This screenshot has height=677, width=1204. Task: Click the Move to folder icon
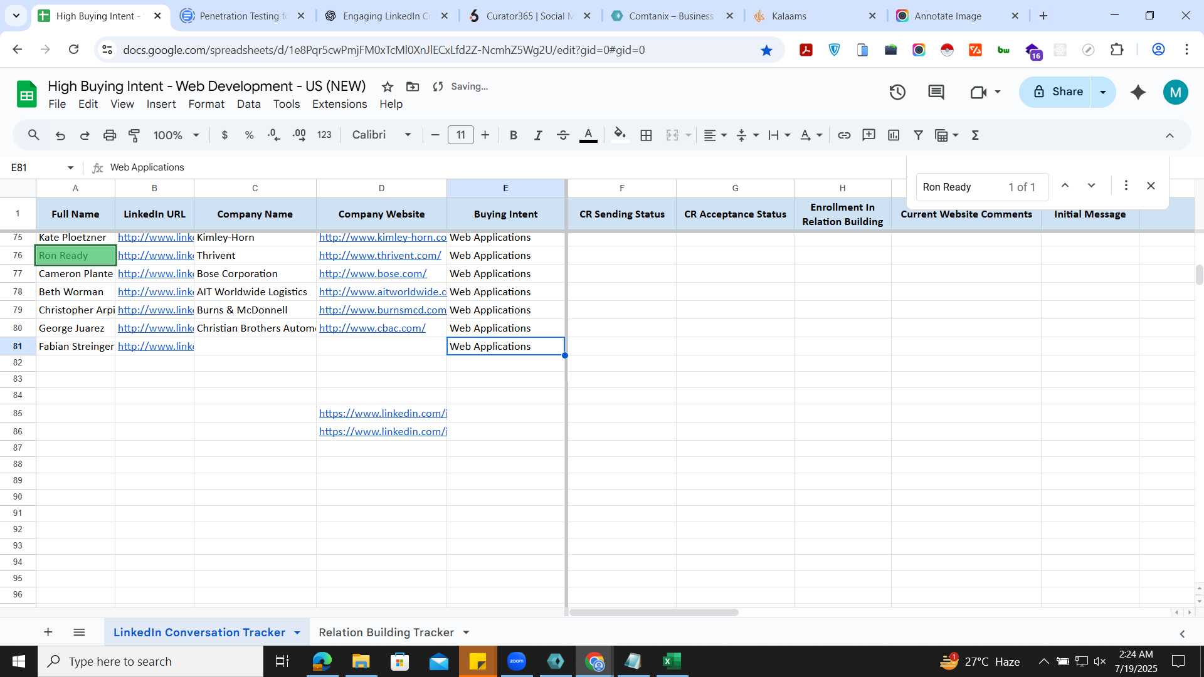pos(413,87)
